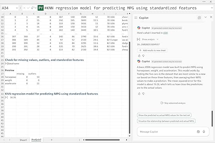Open the Name Box dropdown arrow
This screenshot has width=215, height=143.
click(17, 8)
